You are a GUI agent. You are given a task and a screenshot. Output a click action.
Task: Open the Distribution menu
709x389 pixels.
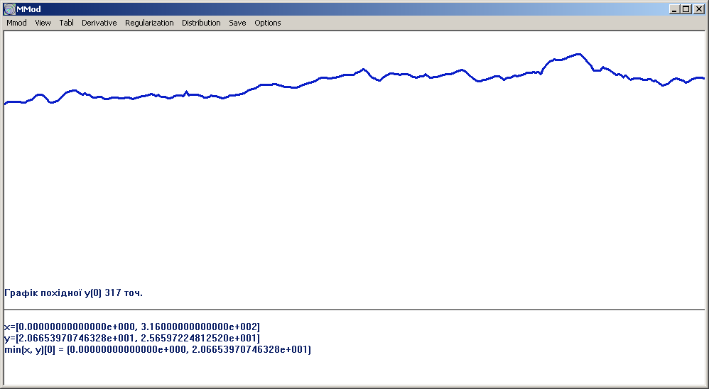(x=201, y=23)
